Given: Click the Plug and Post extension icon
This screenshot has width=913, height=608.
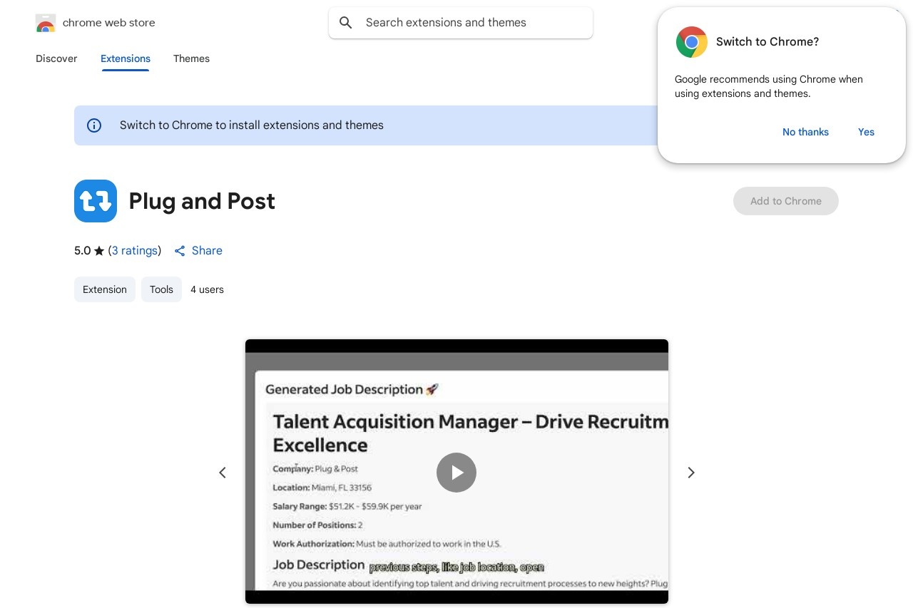Looking at the screenshot, I should tap(96, 201).
